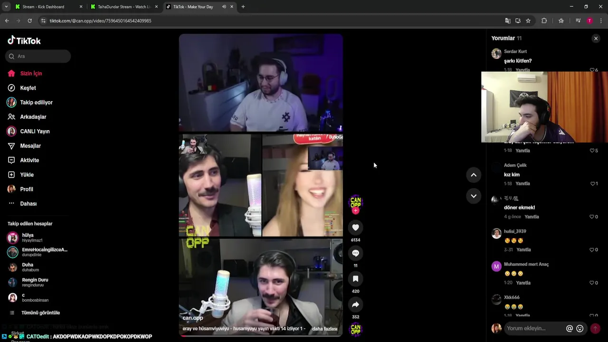Open Chrome profile avatar
The image size is (608, 342).
tap(589, 21)
